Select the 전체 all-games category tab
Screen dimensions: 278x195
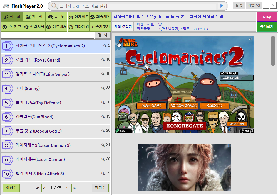tap(12, 17)
